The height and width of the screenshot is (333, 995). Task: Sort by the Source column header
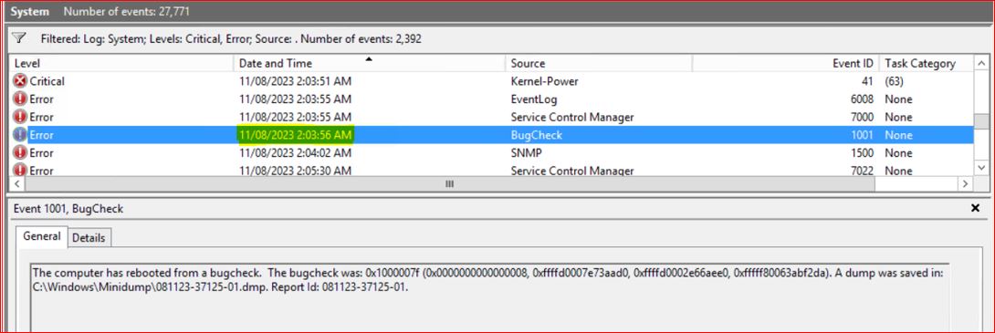[x=599, y=64]
